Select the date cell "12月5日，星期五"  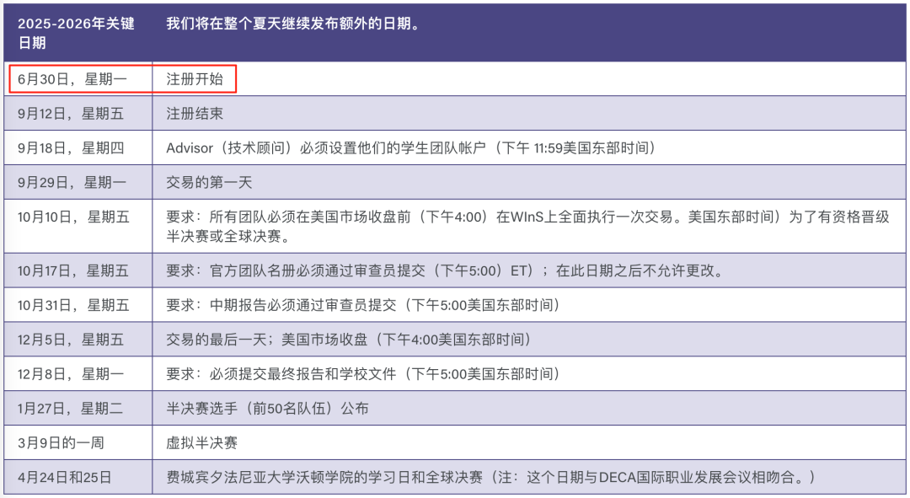click(x=78, y=340)
